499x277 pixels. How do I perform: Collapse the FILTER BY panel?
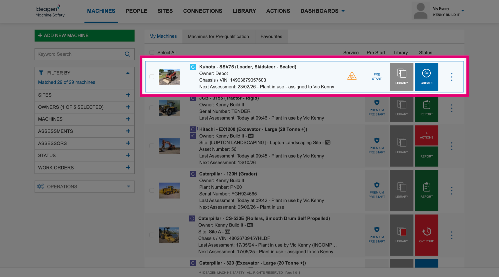click(x=128, y=73)
